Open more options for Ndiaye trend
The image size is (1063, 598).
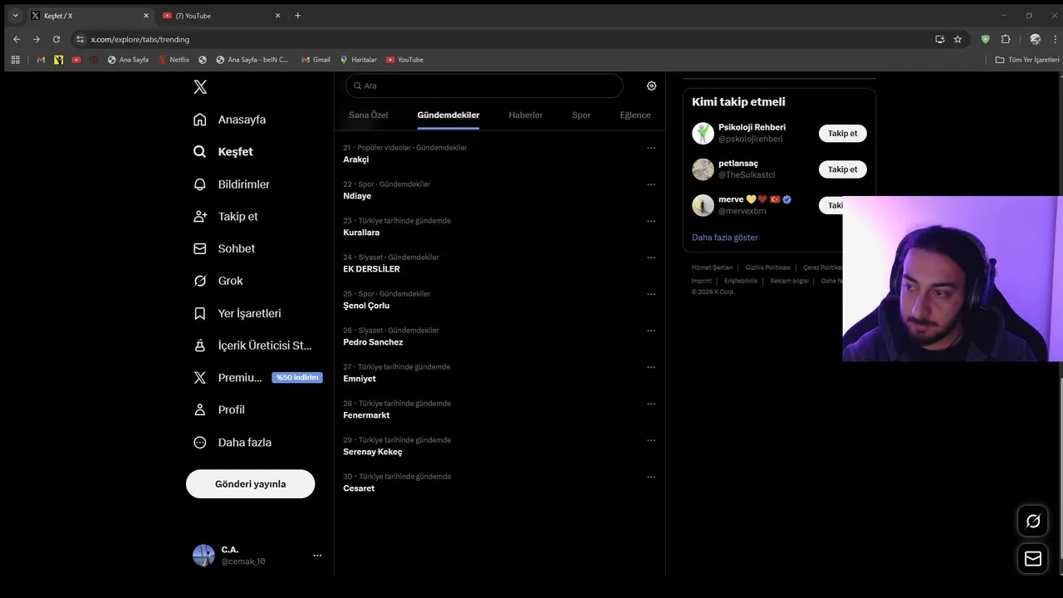651,184
